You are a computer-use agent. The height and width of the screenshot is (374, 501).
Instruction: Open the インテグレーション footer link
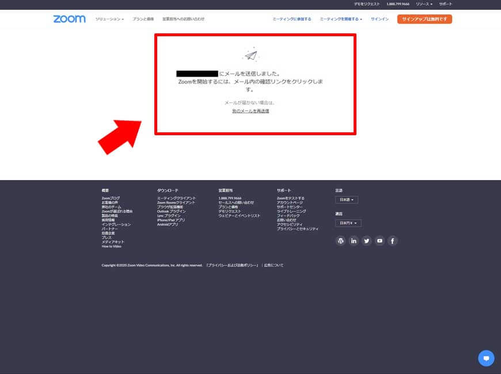click(116, 224)
